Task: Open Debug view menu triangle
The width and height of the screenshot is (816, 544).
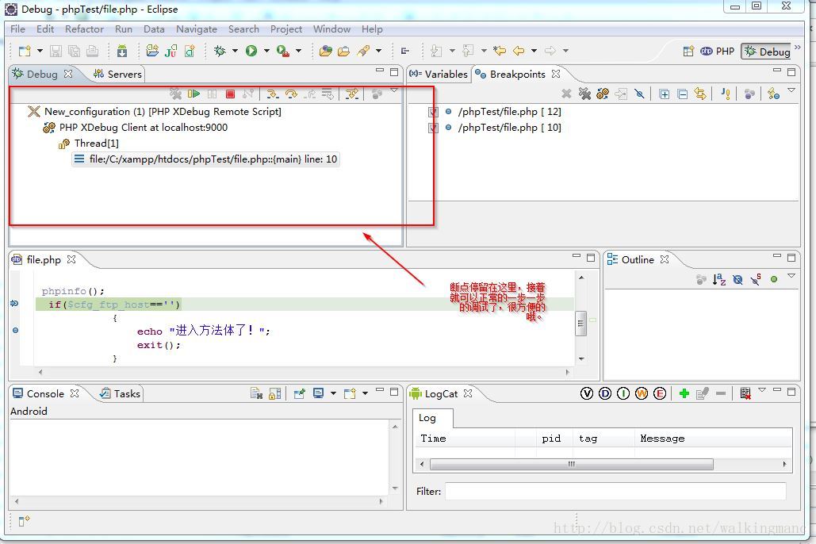Action: click(x=394, y=90)
